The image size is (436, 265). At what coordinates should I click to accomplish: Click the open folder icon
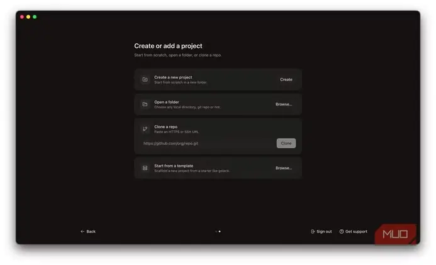click(145, 104)
